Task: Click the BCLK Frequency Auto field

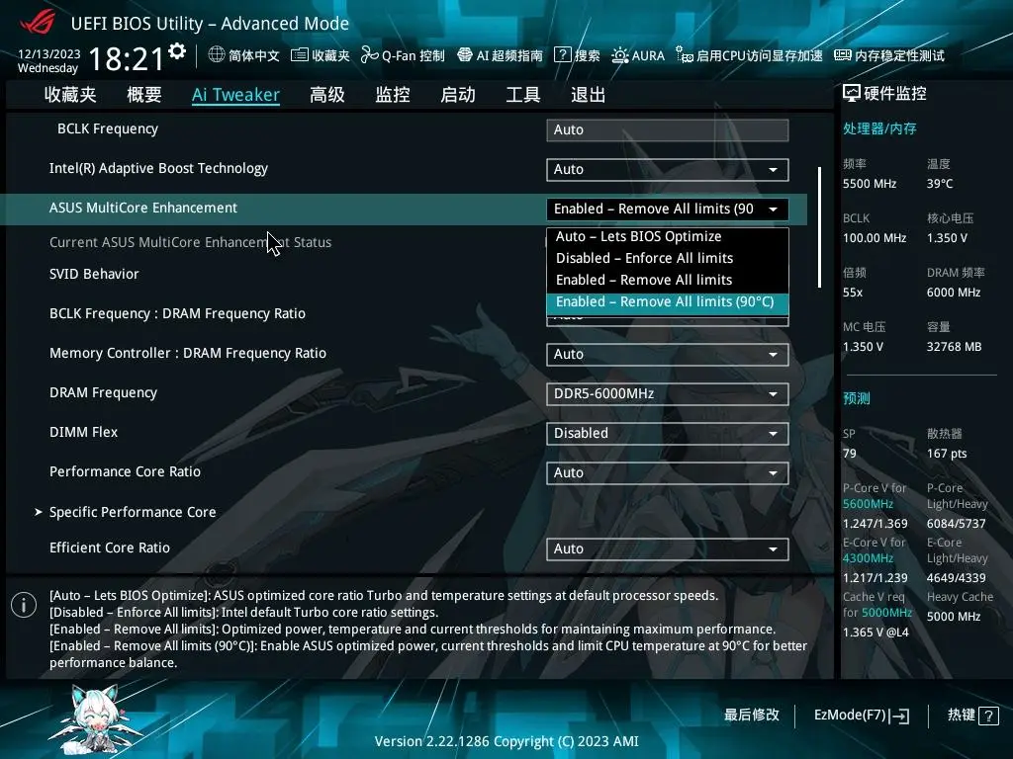Action: 668,129
